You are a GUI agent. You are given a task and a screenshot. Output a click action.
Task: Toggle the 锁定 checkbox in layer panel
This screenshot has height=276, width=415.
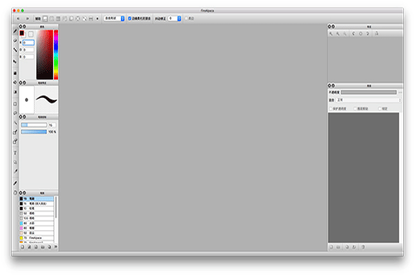(379, 108)
